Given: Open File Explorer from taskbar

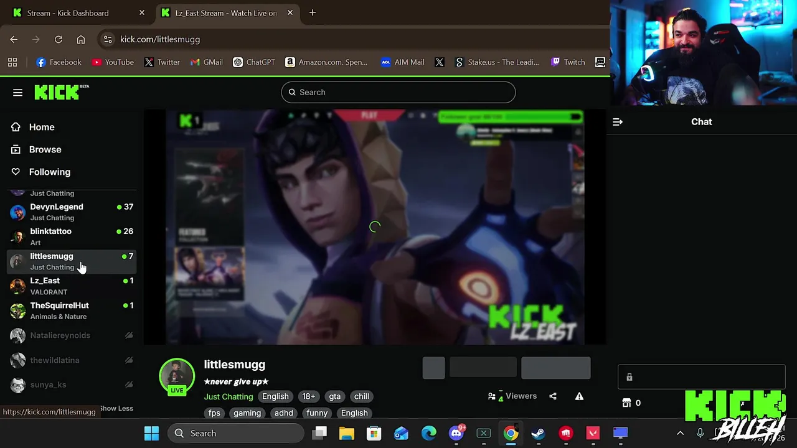Looking at the screenshot, I should click(347, 433).
